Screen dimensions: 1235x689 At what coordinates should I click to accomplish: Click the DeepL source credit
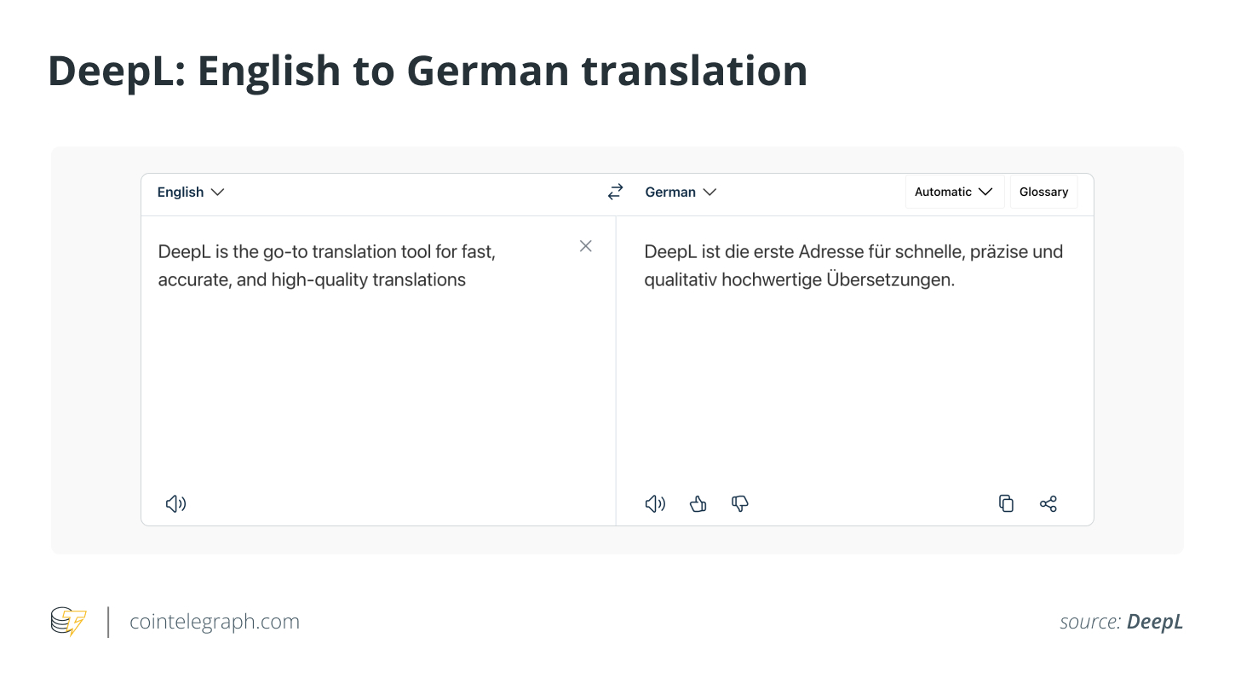click(1154, 622)
